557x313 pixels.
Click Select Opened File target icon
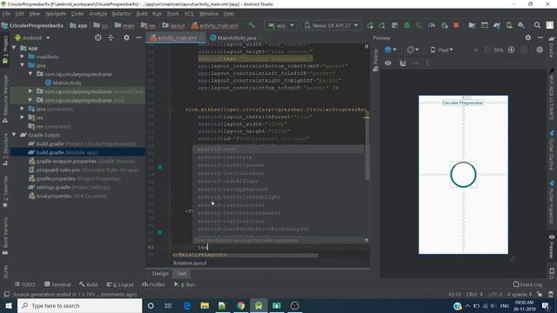(x=98, y=37)
